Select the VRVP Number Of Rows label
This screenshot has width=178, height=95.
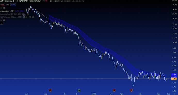pyautogui.click(x=15, y=17)
